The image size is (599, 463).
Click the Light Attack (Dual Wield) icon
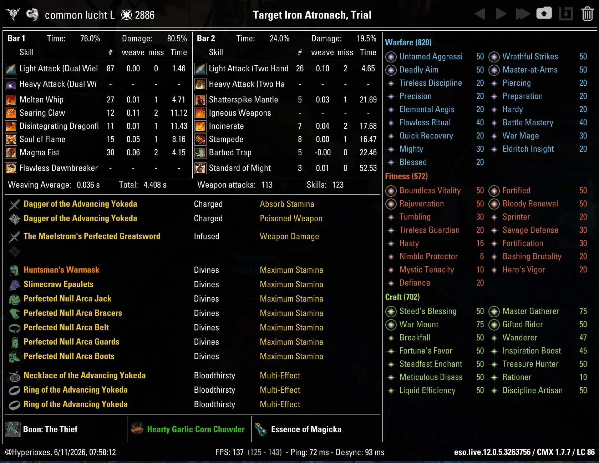click(x=11, y=69)
